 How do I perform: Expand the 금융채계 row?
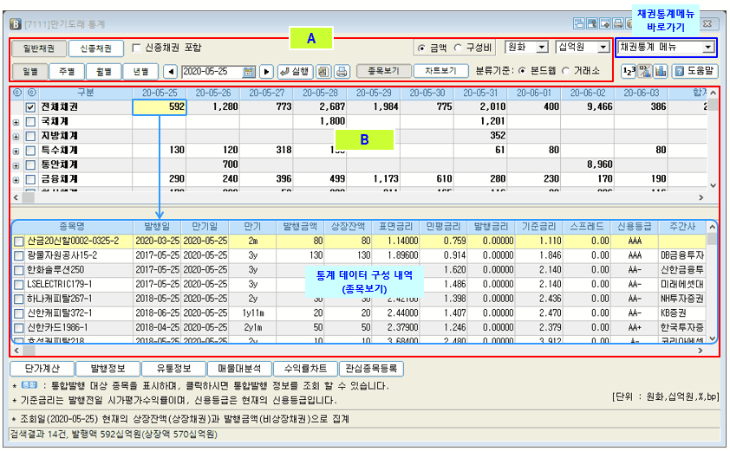(16, 180)
